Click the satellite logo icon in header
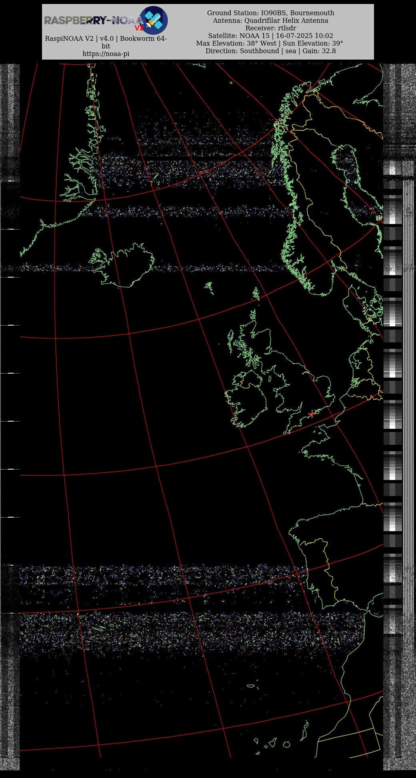 pyautogui.click(x=154, y=20)
